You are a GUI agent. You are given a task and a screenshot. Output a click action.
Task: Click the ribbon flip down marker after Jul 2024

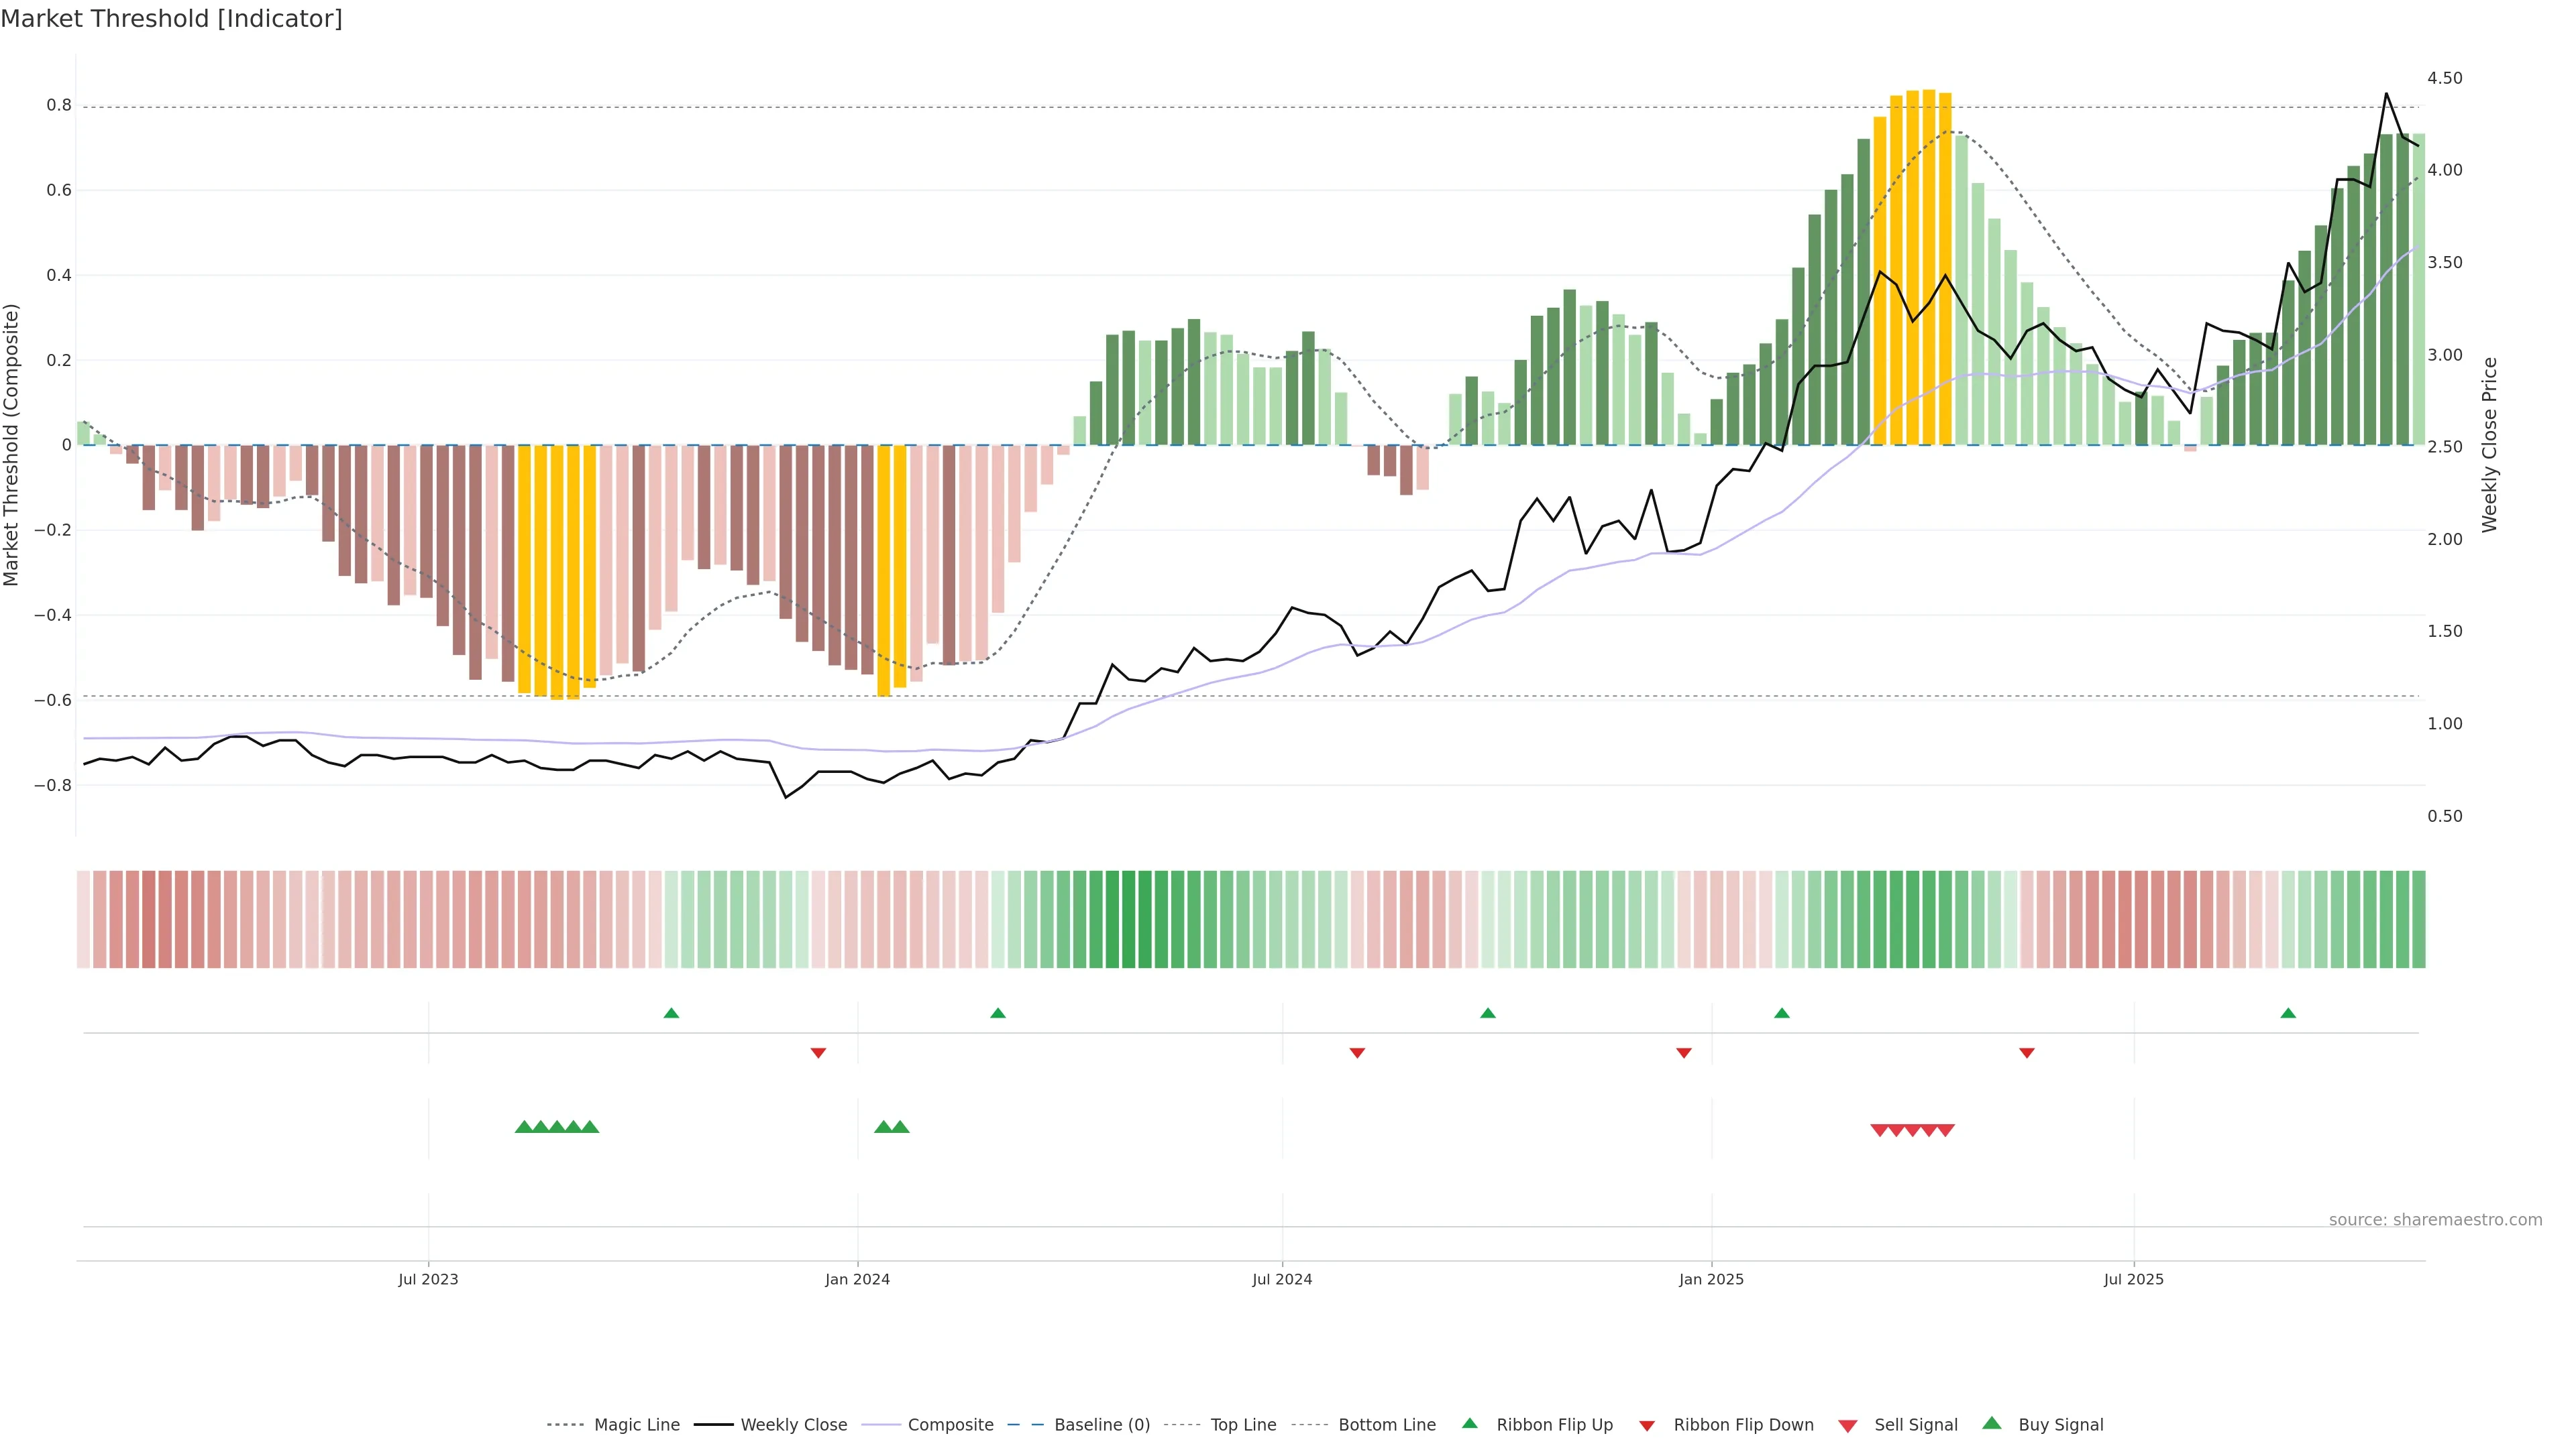coord(1357,1052)
